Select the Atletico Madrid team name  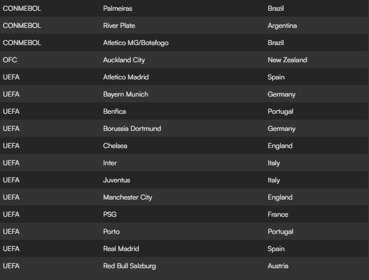pos(126,77)
